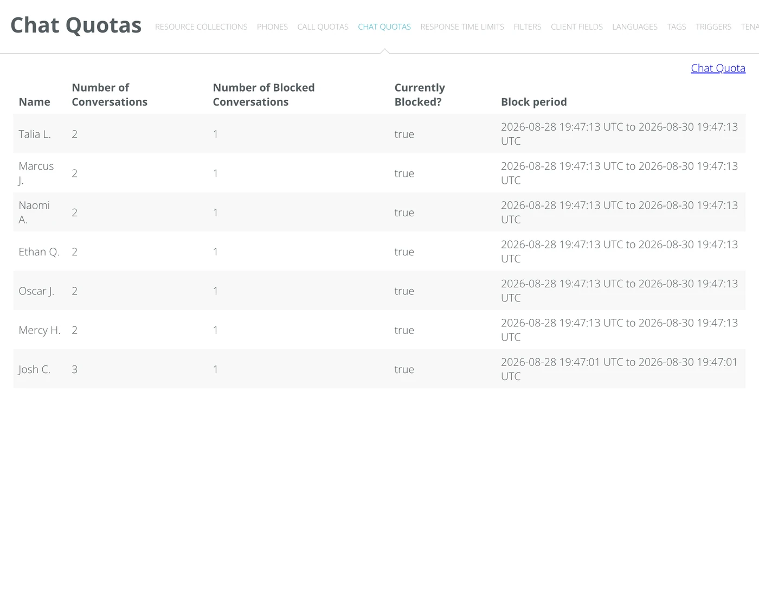Select the Tags tab

[677, 27]
